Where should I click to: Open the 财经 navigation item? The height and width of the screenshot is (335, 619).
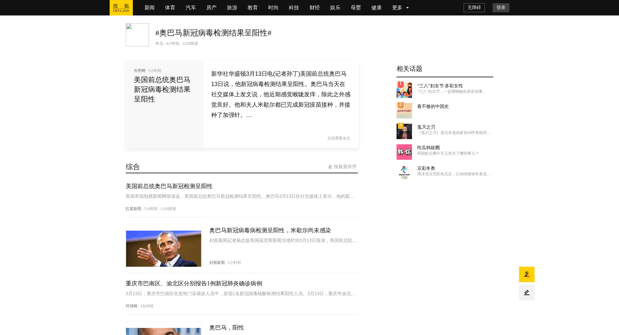click(315, 8)
